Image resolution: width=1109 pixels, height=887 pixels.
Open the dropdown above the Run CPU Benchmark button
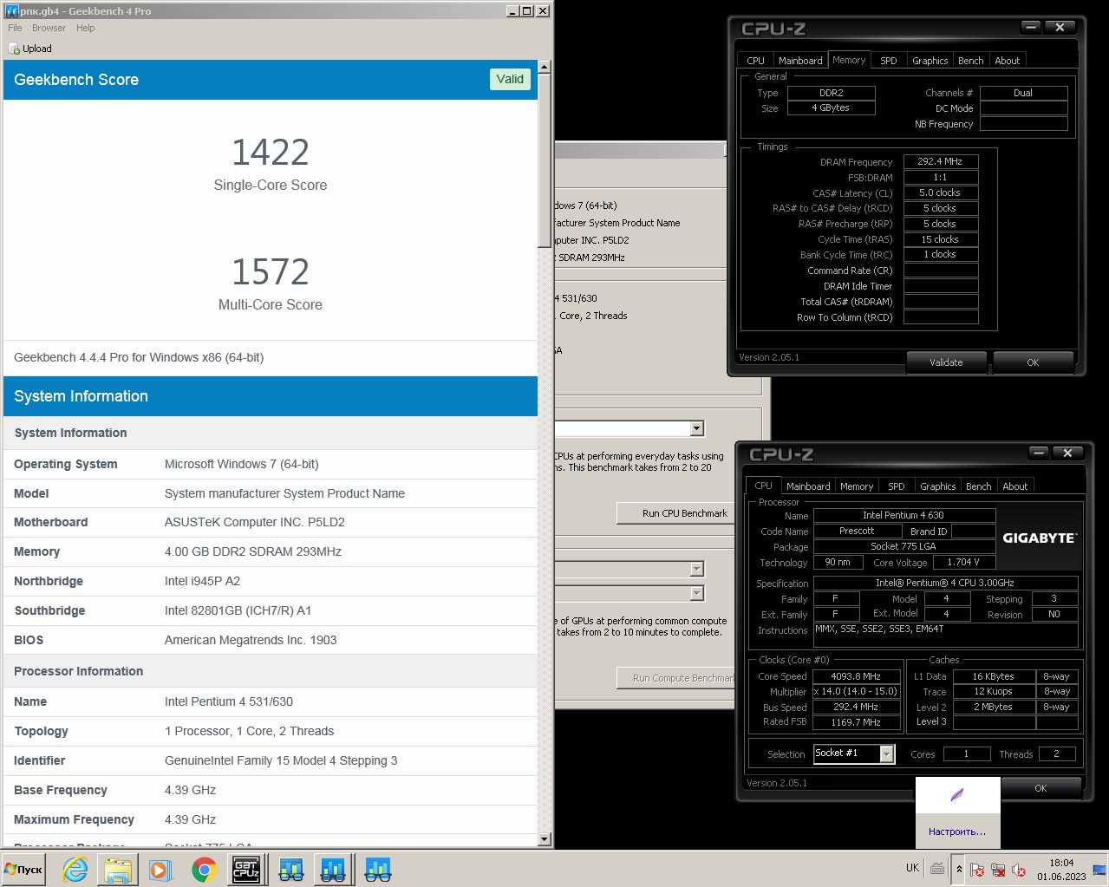point(697,428)
